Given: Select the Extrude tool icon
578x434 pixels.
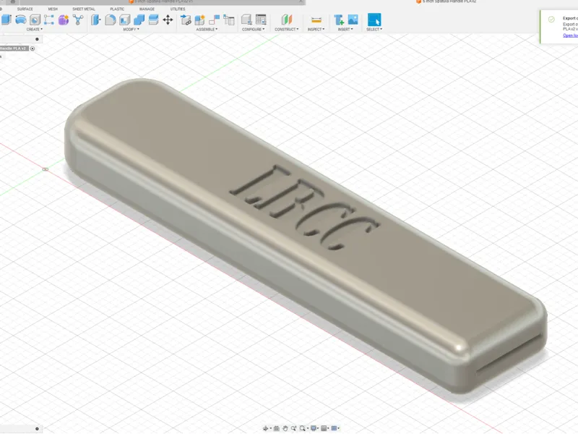Looking at the screenshot, I should [7, 20].
